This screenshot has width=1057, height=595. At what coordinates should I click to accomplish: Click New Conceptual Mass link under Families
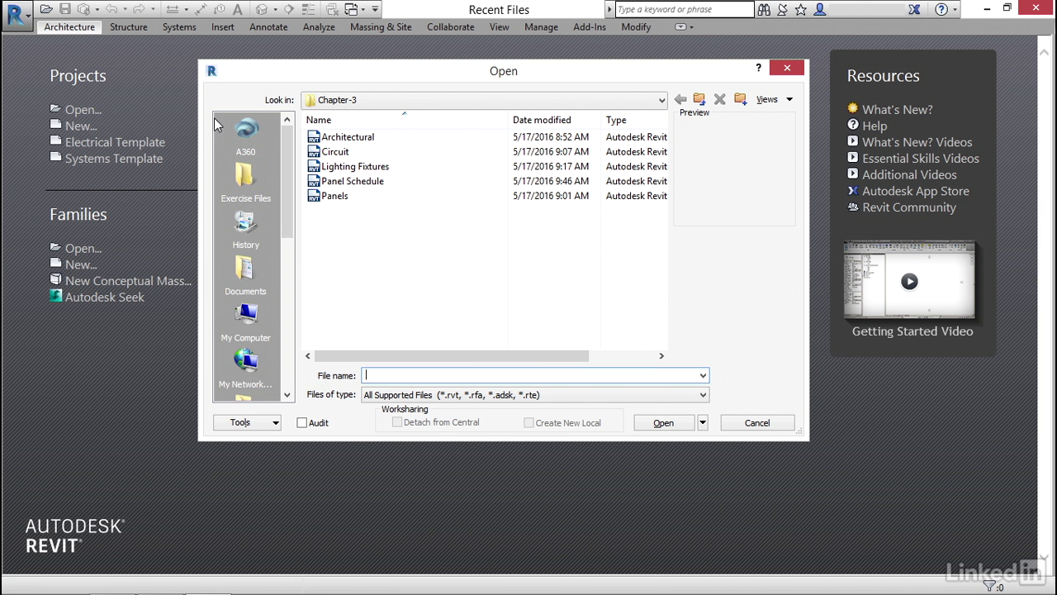[x=128, y=281]
